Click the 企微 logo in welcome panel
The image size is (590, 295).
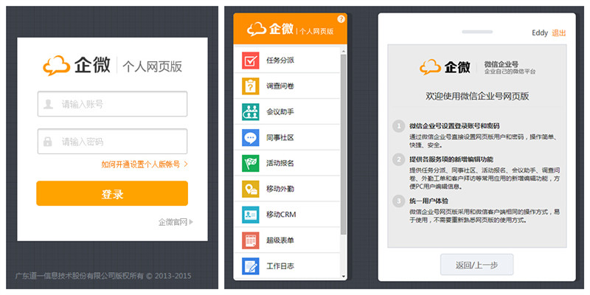click(x=445, y=67)
